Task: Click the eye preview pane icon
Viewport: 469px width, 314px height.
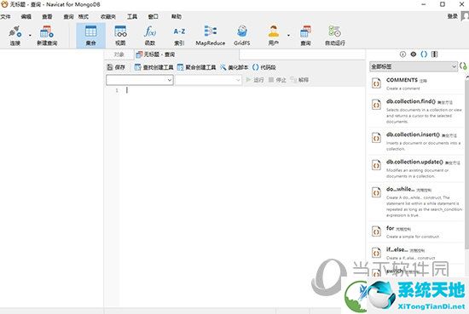Action: [414, 54]
